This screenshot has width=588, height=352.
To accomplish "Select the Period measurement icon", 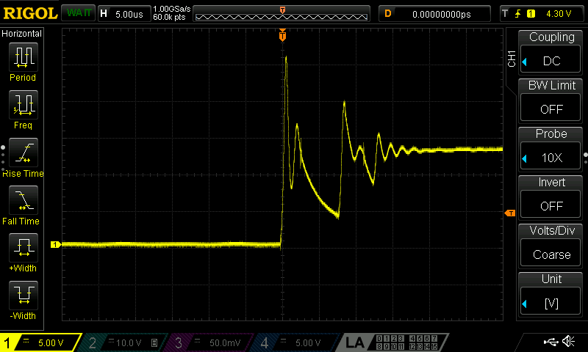I will [x=23, y=56].
